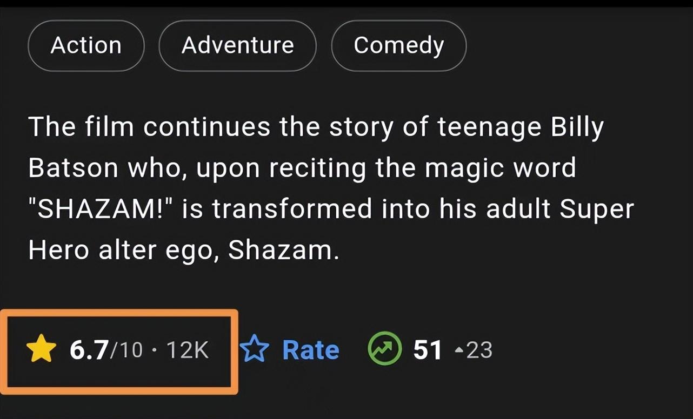Open the green popularity trending icon

click(385, 349)
